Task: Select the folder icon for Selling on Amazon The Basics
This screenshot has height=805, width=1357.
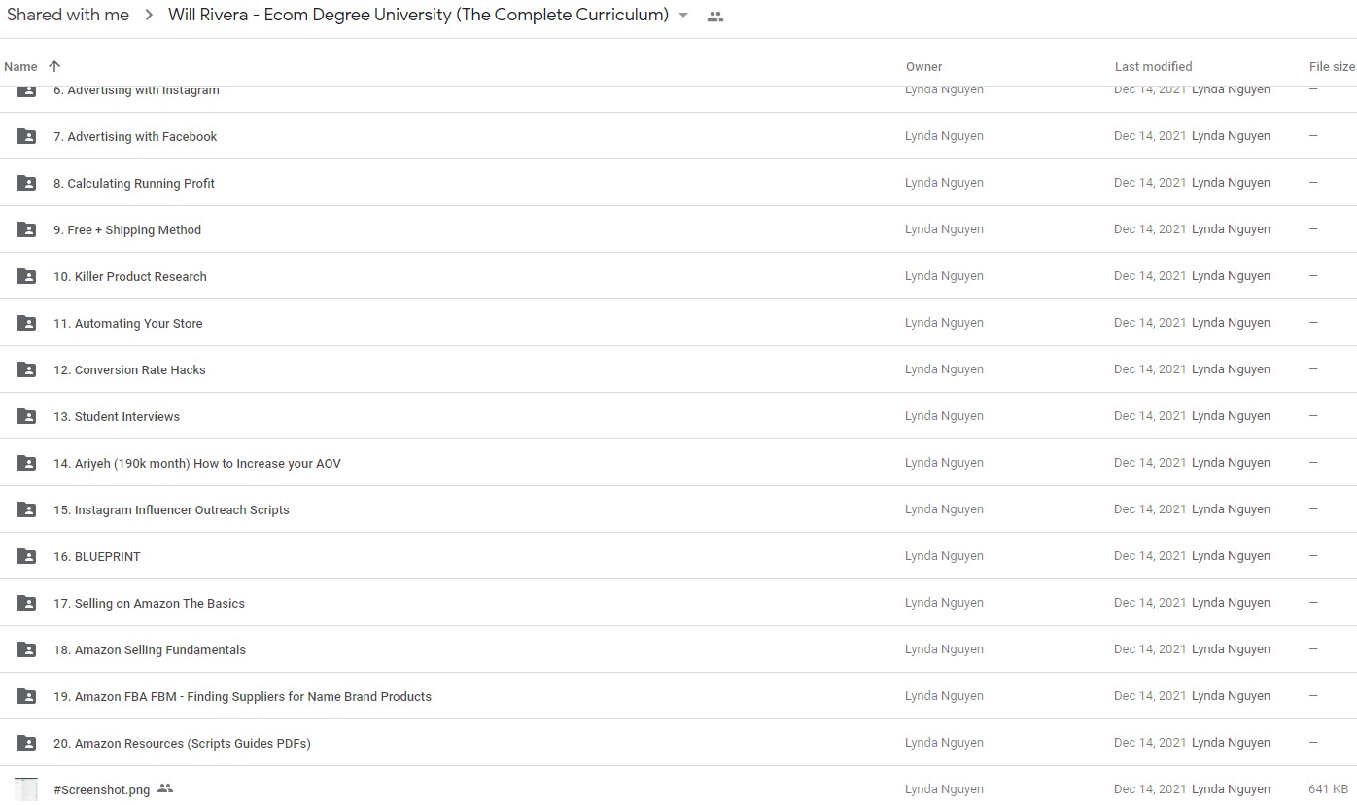Action: click(x=26, y=603)
